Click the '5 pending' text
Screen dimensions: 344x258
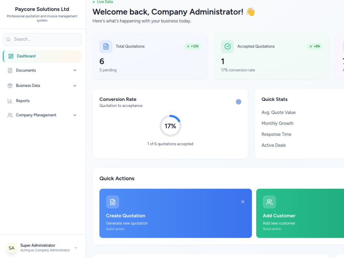(108, 70)
